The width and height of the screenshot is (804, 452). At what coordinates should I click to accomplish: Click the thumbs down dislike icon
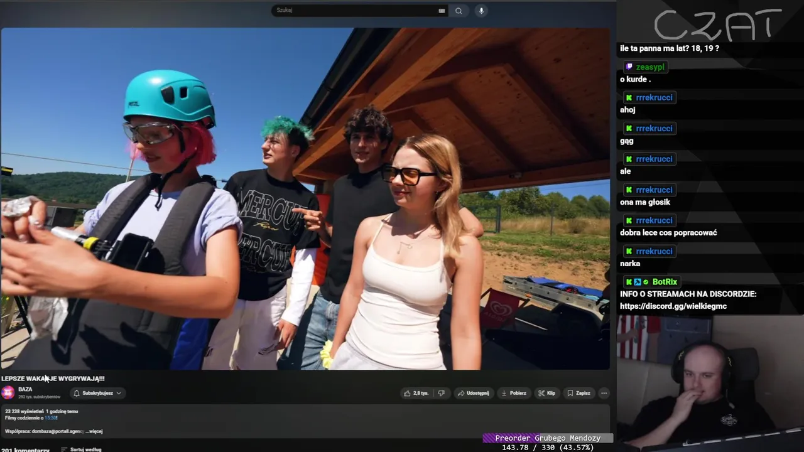(441, 393)
